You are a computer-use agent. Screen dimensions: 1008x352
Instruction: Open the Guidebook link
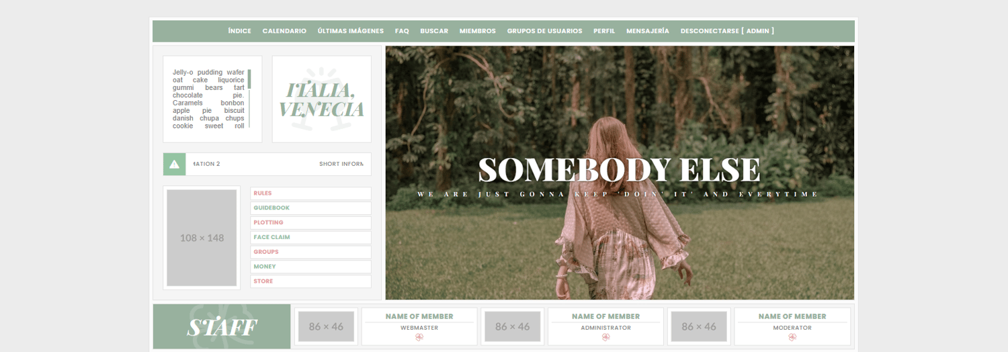tap(310, 208)
